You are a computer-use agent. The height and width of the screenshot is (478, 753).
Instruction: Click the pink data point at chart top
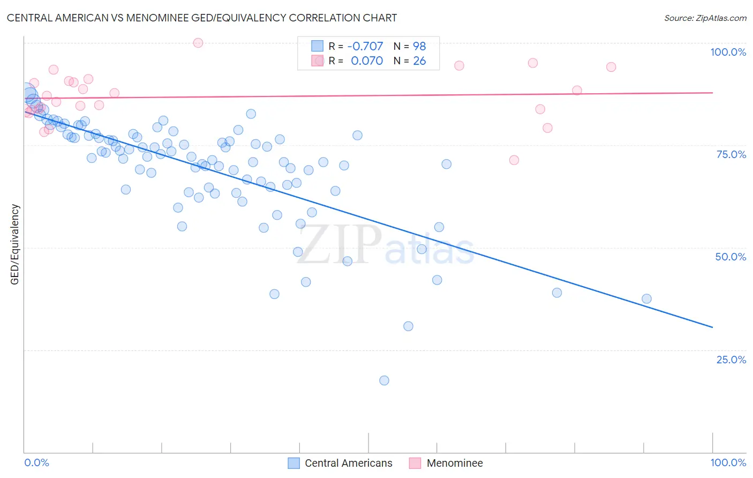pyautogui.click(x=198, y=43)
